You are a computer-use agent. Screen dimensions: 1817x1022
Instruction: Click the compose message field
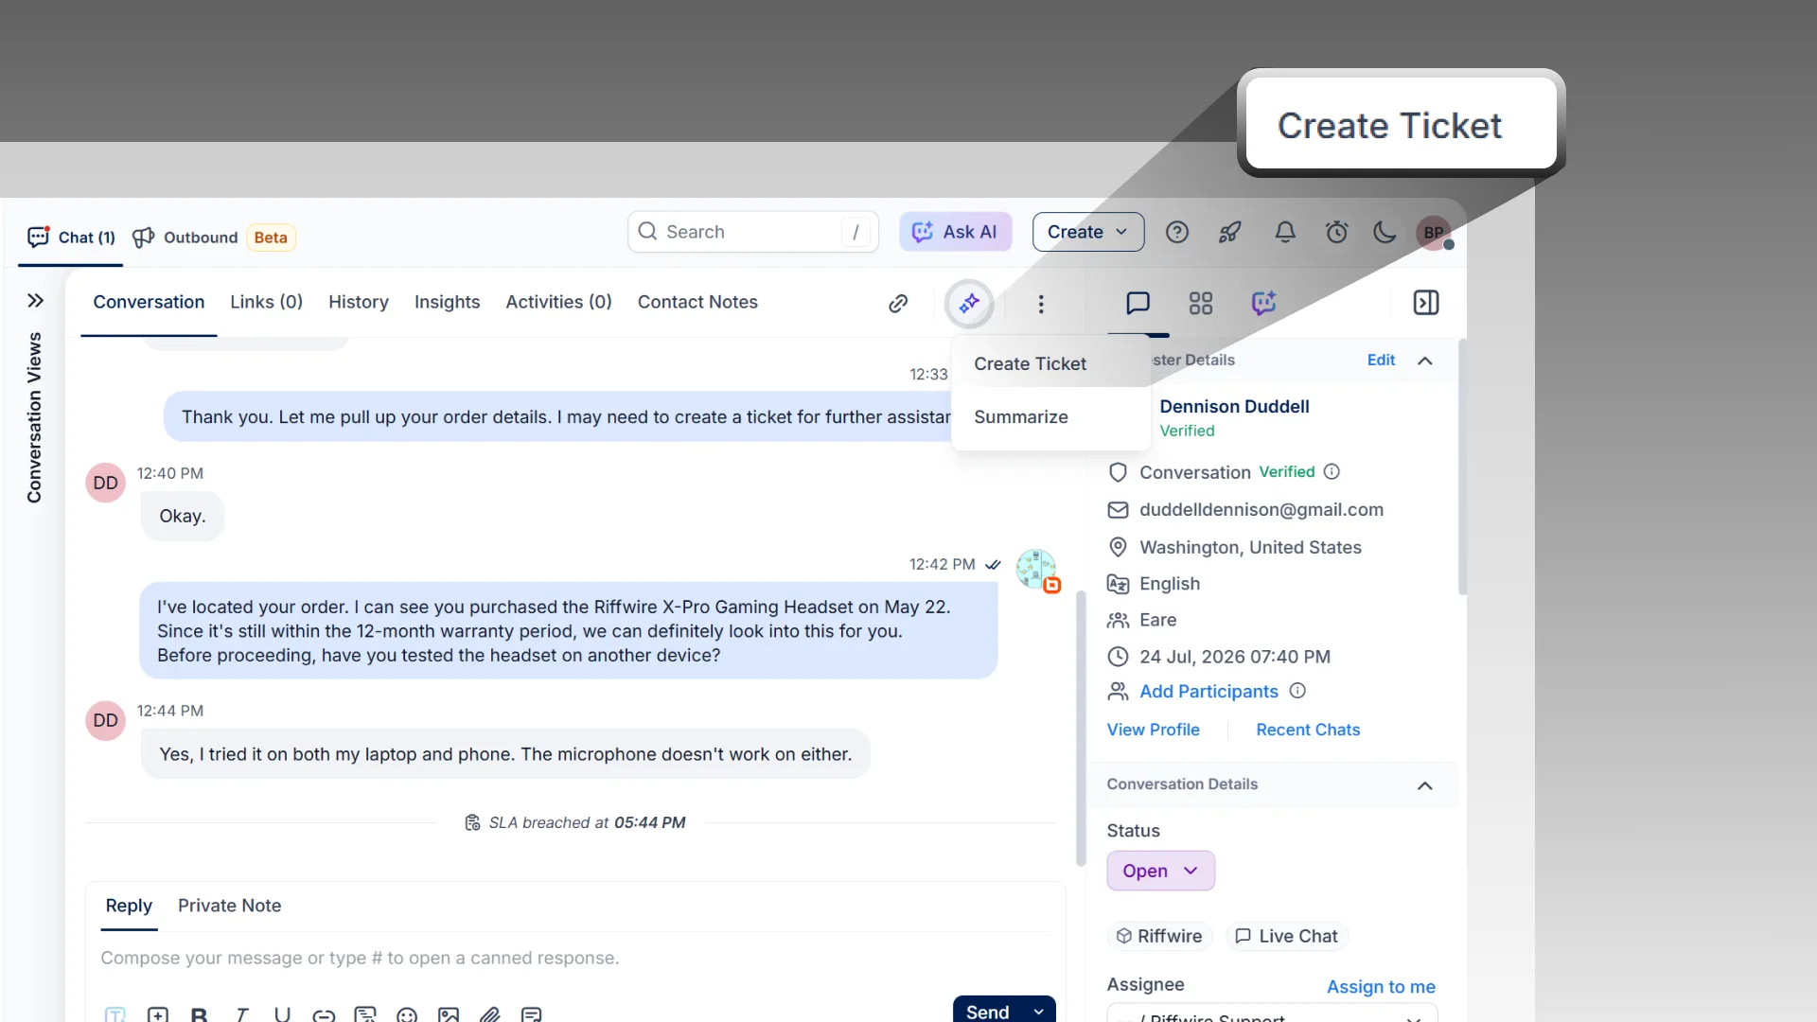pyautogui.click(x=575, y=959)
